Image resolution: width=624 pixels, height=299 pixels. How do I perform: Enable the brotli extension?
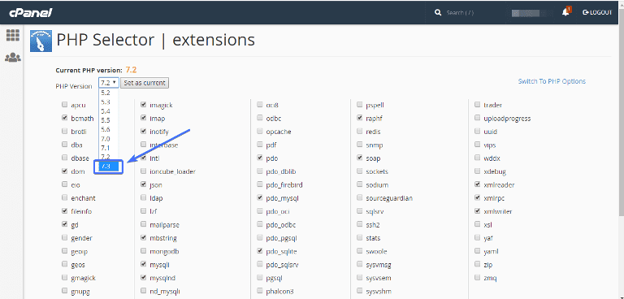coord(64,131)
